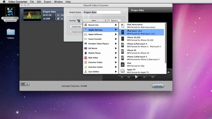Open the Apple menu
Image resolution: width=212 pixels, height=119 pixels.
point(4,2)
